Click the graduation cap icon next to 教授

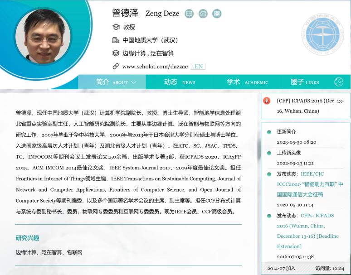(116, 27)
